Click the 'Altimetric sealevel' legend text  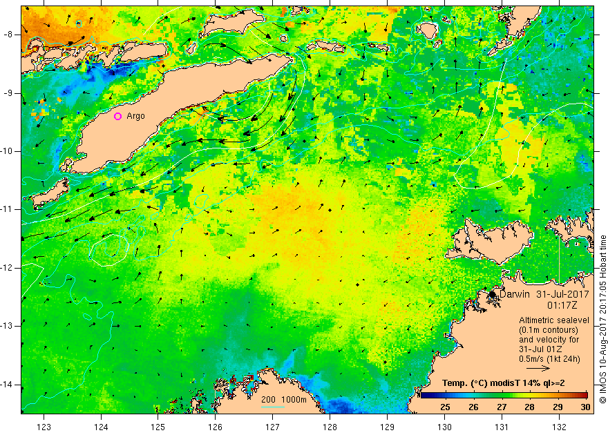554,320
